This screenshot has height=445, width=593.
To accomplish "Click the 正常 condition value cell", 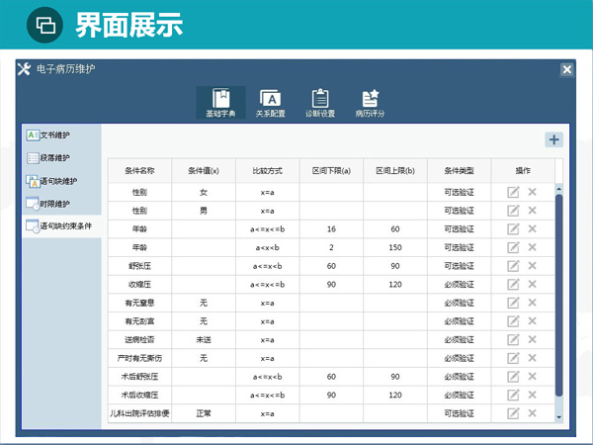I will tap(204, 413).
